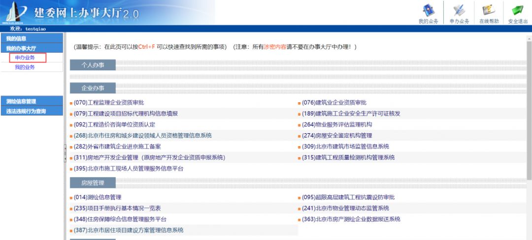Open (070)工程监理企业资质审批 link
The width and height of the screenshot is (532, 240).
(x=109, y=103)
